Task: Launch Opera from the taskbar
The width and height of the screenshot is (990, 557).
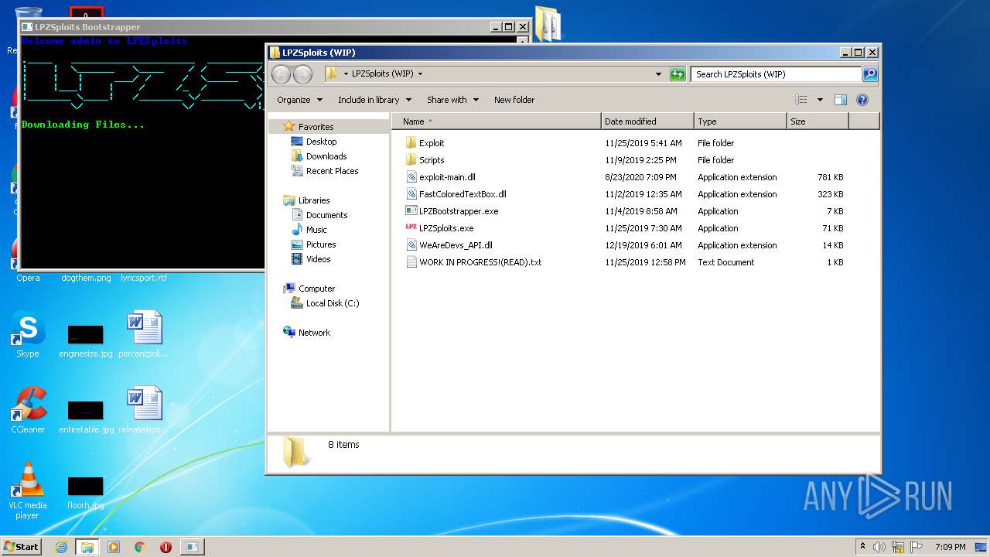Action: point(166,547)
